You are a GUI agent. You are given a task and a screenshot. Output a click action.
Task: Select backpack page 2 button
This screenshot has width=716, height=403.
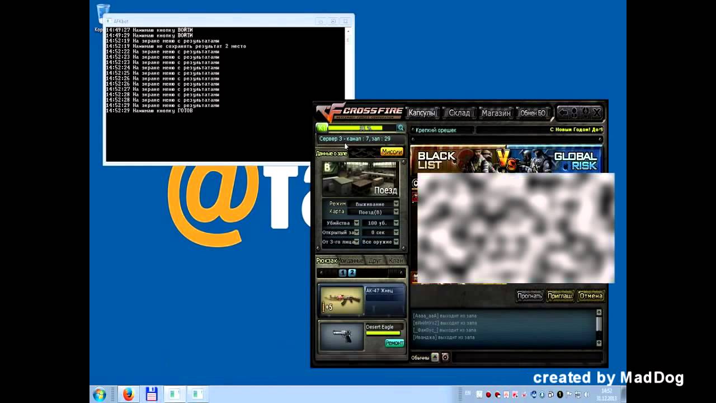[352, 273]
